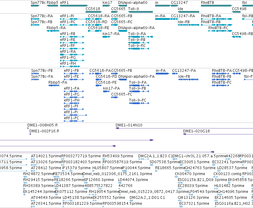Select protein Toll-9-PC

137,100
